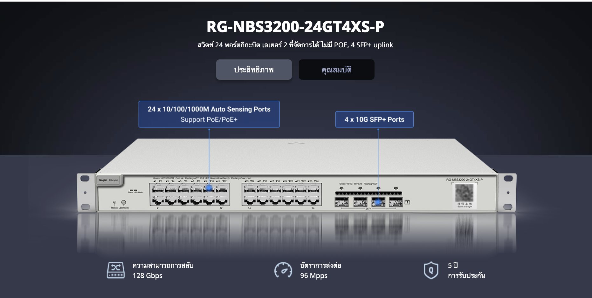Screen dimensions: 592x298
Task: Click the 5 ปี การรับประกัน warranty text
Action: pos(466,270)
